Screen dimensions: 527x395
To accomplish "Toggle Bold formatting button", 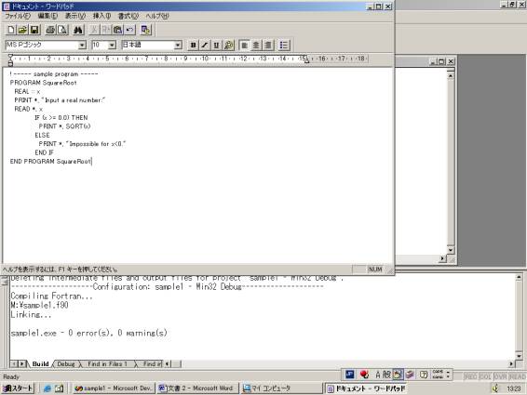I will click(193, 45).
